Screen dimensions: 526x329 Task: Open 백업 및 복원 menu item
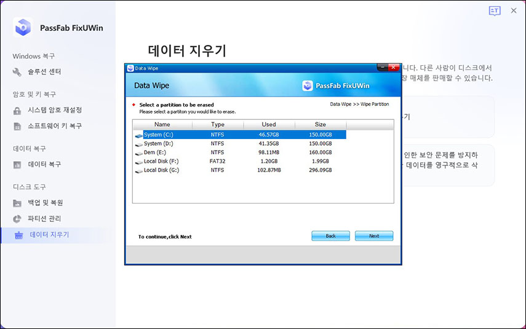click(x=46, y=202)
